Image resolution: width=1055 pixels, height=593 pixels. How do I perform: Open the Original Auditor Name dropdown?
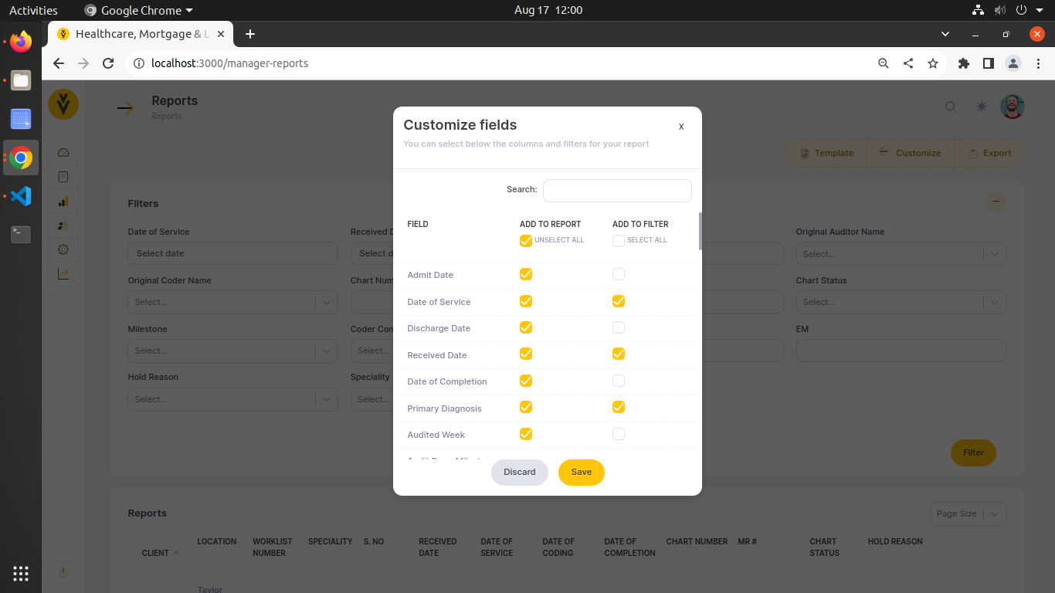click(x=901, y=253)
